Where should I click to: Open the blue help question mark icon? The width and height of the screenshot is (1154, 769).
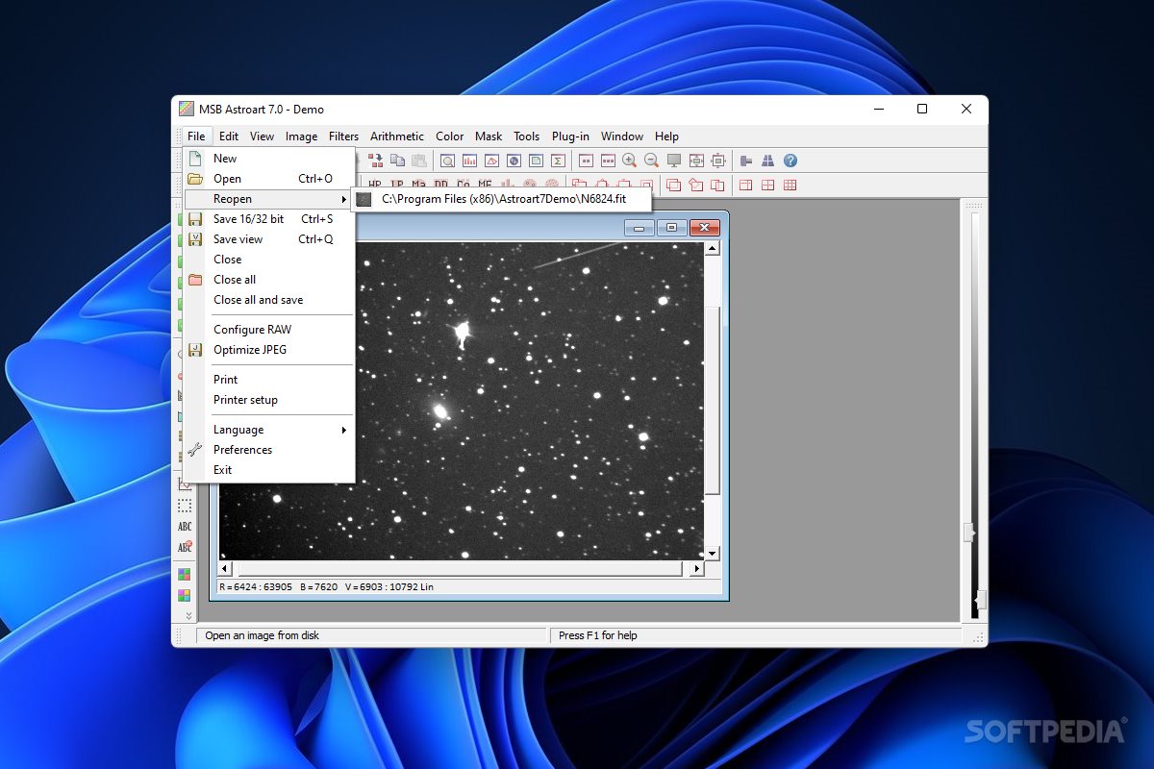pos(790,161)
